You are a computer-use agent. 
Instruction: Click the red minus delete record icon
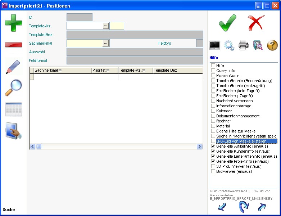tap(13, 45)
